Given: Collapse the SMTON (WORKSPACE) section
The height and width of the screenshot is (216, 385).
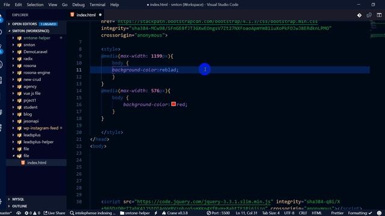Looking at the screenshot, I should [9, 31].
